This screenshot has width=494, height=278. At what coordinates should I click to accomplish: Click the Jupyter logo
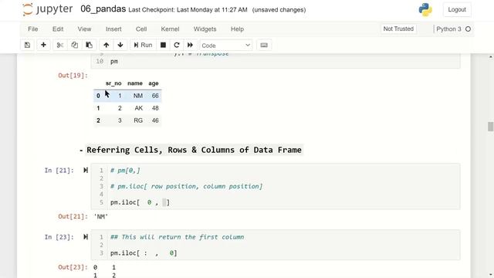coord(48,9)
